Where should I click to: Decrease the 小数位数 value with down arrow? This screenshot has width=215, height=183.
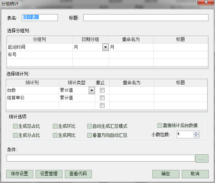[x=196, y=136]
